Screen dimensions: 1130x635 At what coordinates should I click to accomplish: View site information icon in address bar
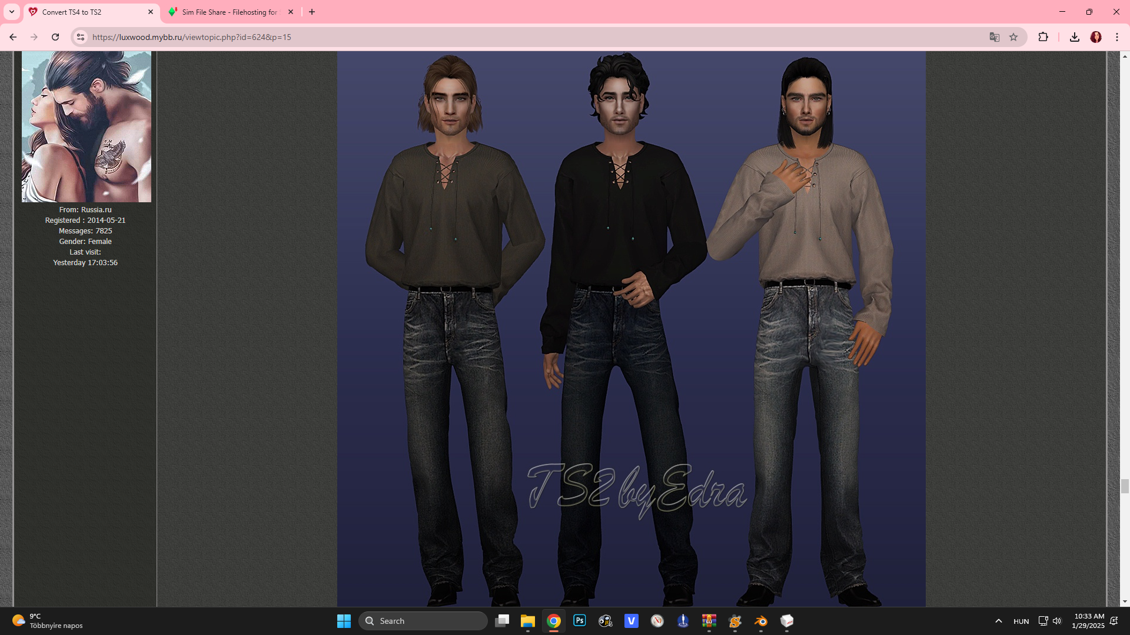[x=81, y=37]
